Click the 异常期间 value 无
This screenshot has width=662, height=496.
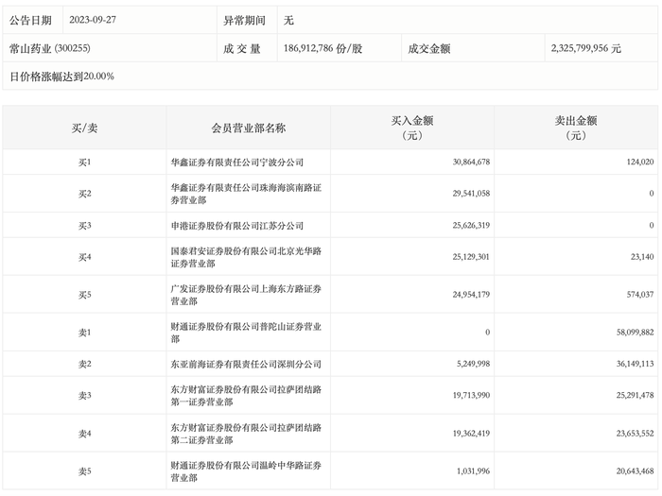point(288,20)
